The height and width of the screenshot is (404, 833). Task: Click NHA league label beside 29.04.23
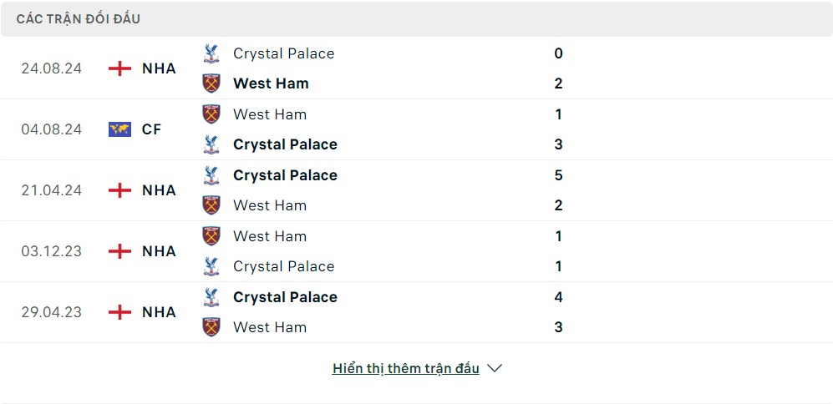[159, 312]
